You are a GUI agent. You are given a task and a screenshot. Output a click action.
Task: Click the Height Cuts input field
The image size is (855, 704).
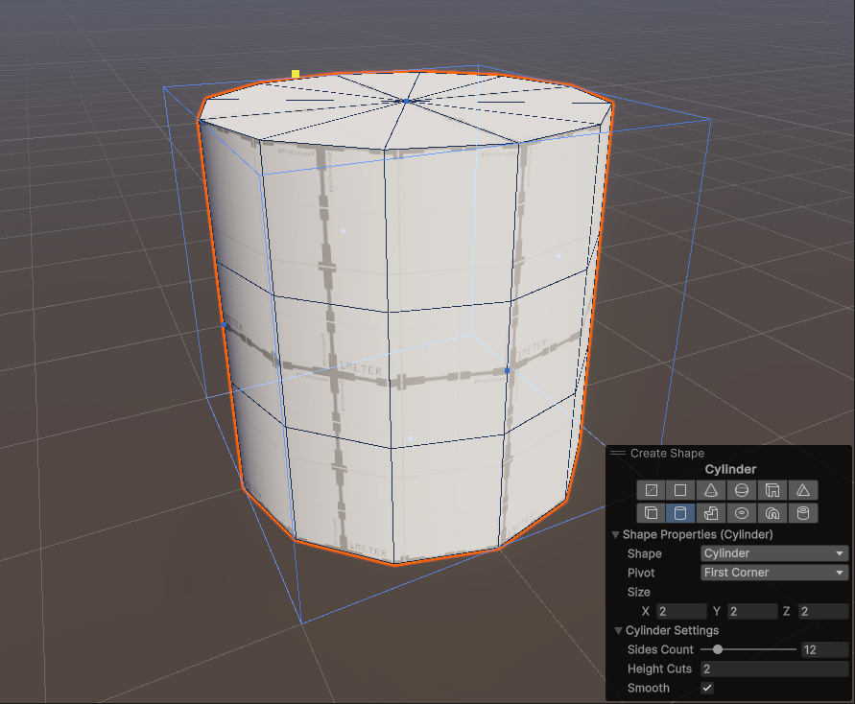point(773,669)
